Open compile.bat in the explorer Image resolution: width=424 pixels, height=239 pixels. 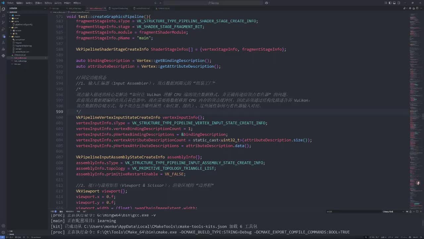27,40
